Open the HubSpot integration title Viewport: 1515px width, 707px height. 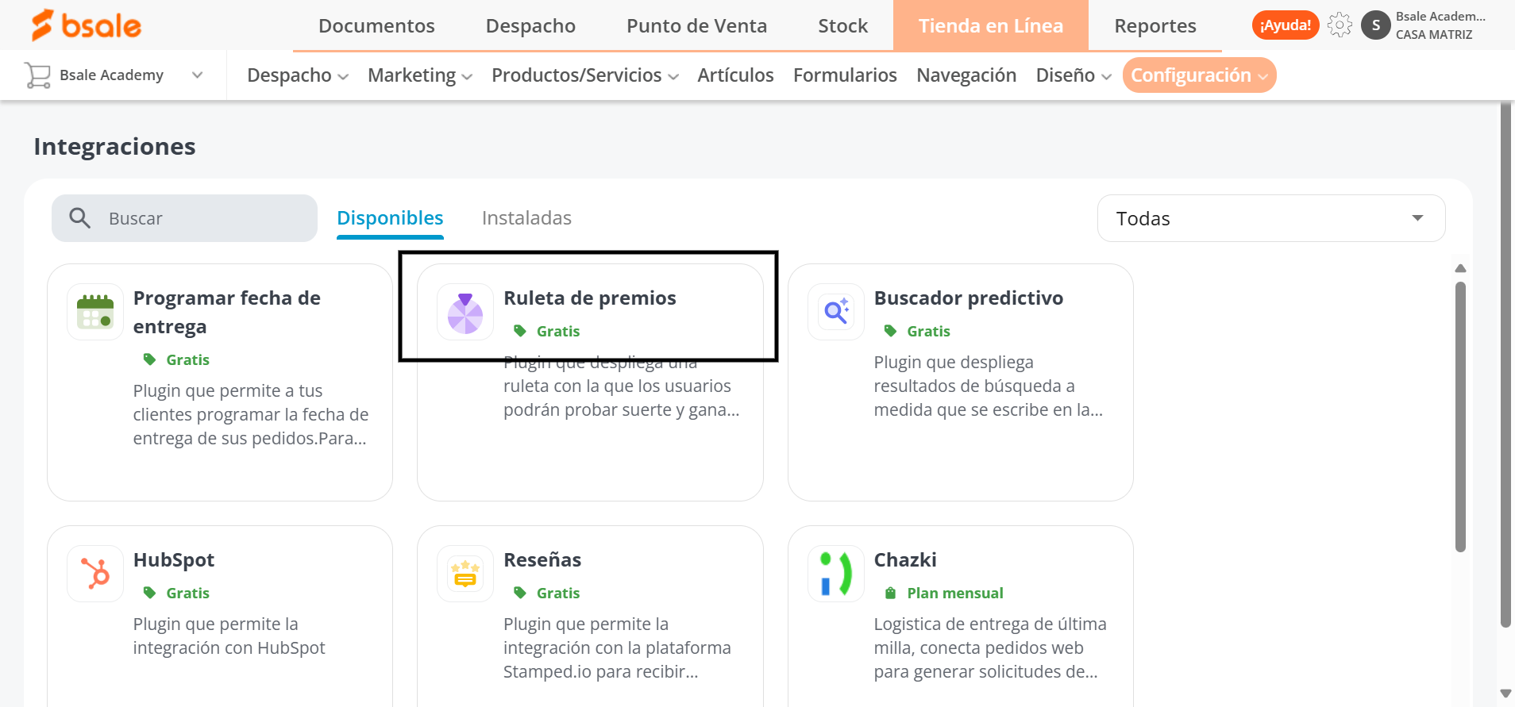pyautogui.click(x=174, y=560)
